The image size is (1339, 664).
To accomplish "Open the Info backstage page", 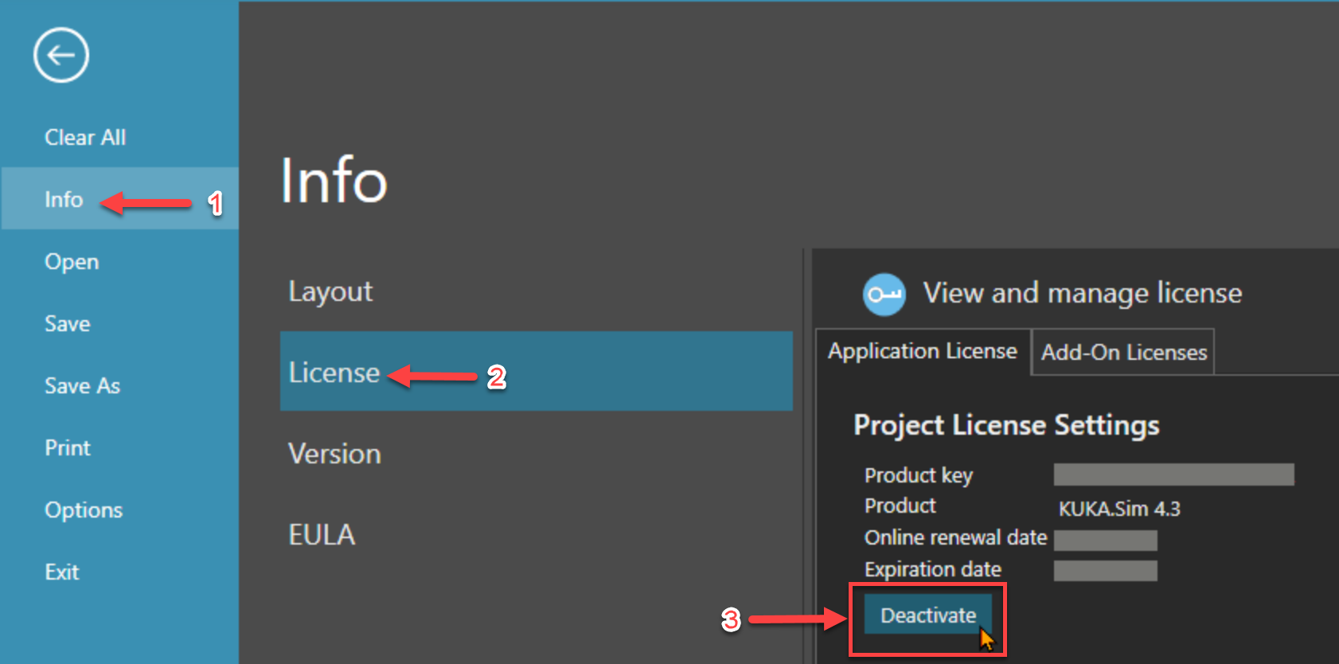I will (x=64, y=199).
